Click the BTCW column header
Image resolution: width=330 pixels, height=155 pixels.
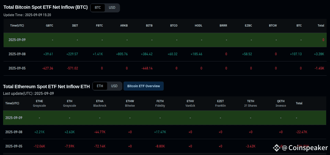click(273, 26)
